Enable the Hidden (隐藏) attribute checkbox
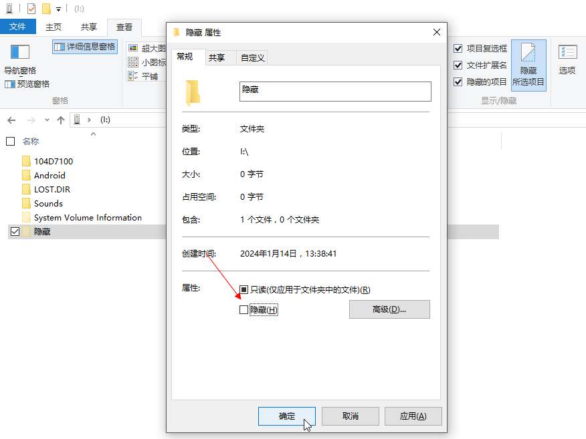Viewport: 586px width, 439px height. click(243, 309)
